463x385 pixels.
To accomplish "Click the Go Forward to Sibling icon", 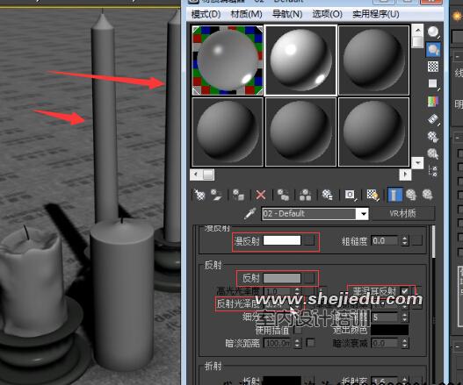I will (427, 196).
